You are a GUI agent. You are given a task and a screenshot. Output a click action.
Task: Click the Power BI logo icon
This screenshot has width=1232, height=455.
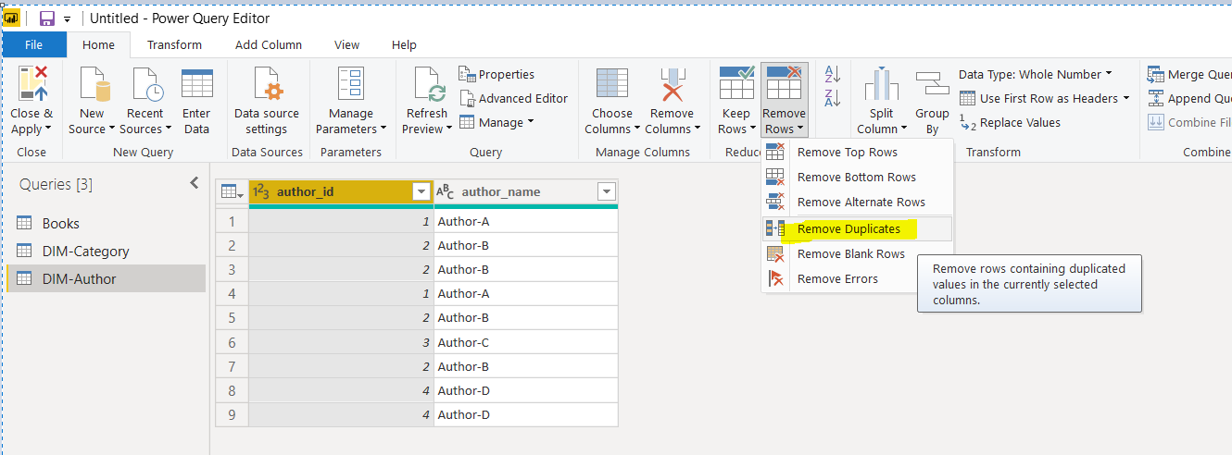pos(12,18)
